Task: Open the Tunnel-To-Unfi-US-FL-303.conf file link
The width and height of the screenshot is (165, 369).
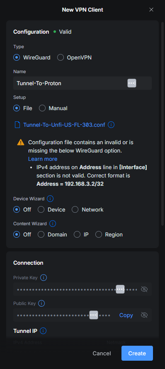Action: [64, 125]
